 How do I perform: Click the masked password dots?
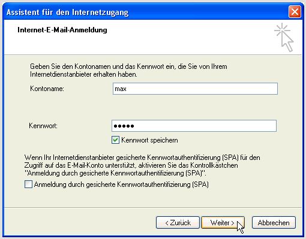point(124,126)
